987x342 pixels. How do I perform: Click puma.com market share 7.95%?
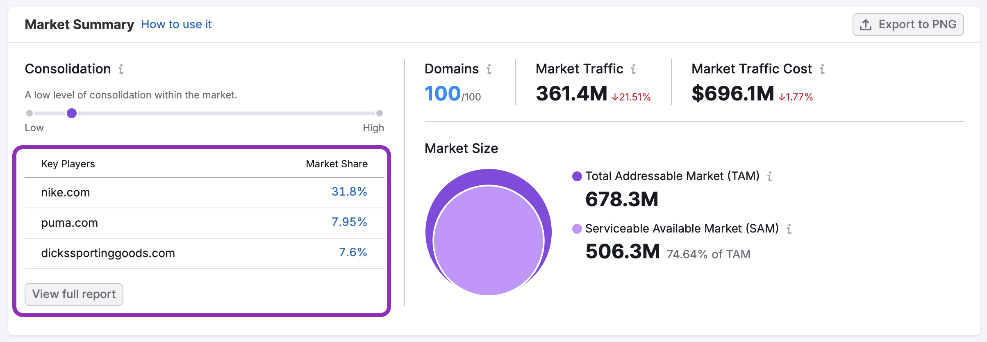(349, 222)
